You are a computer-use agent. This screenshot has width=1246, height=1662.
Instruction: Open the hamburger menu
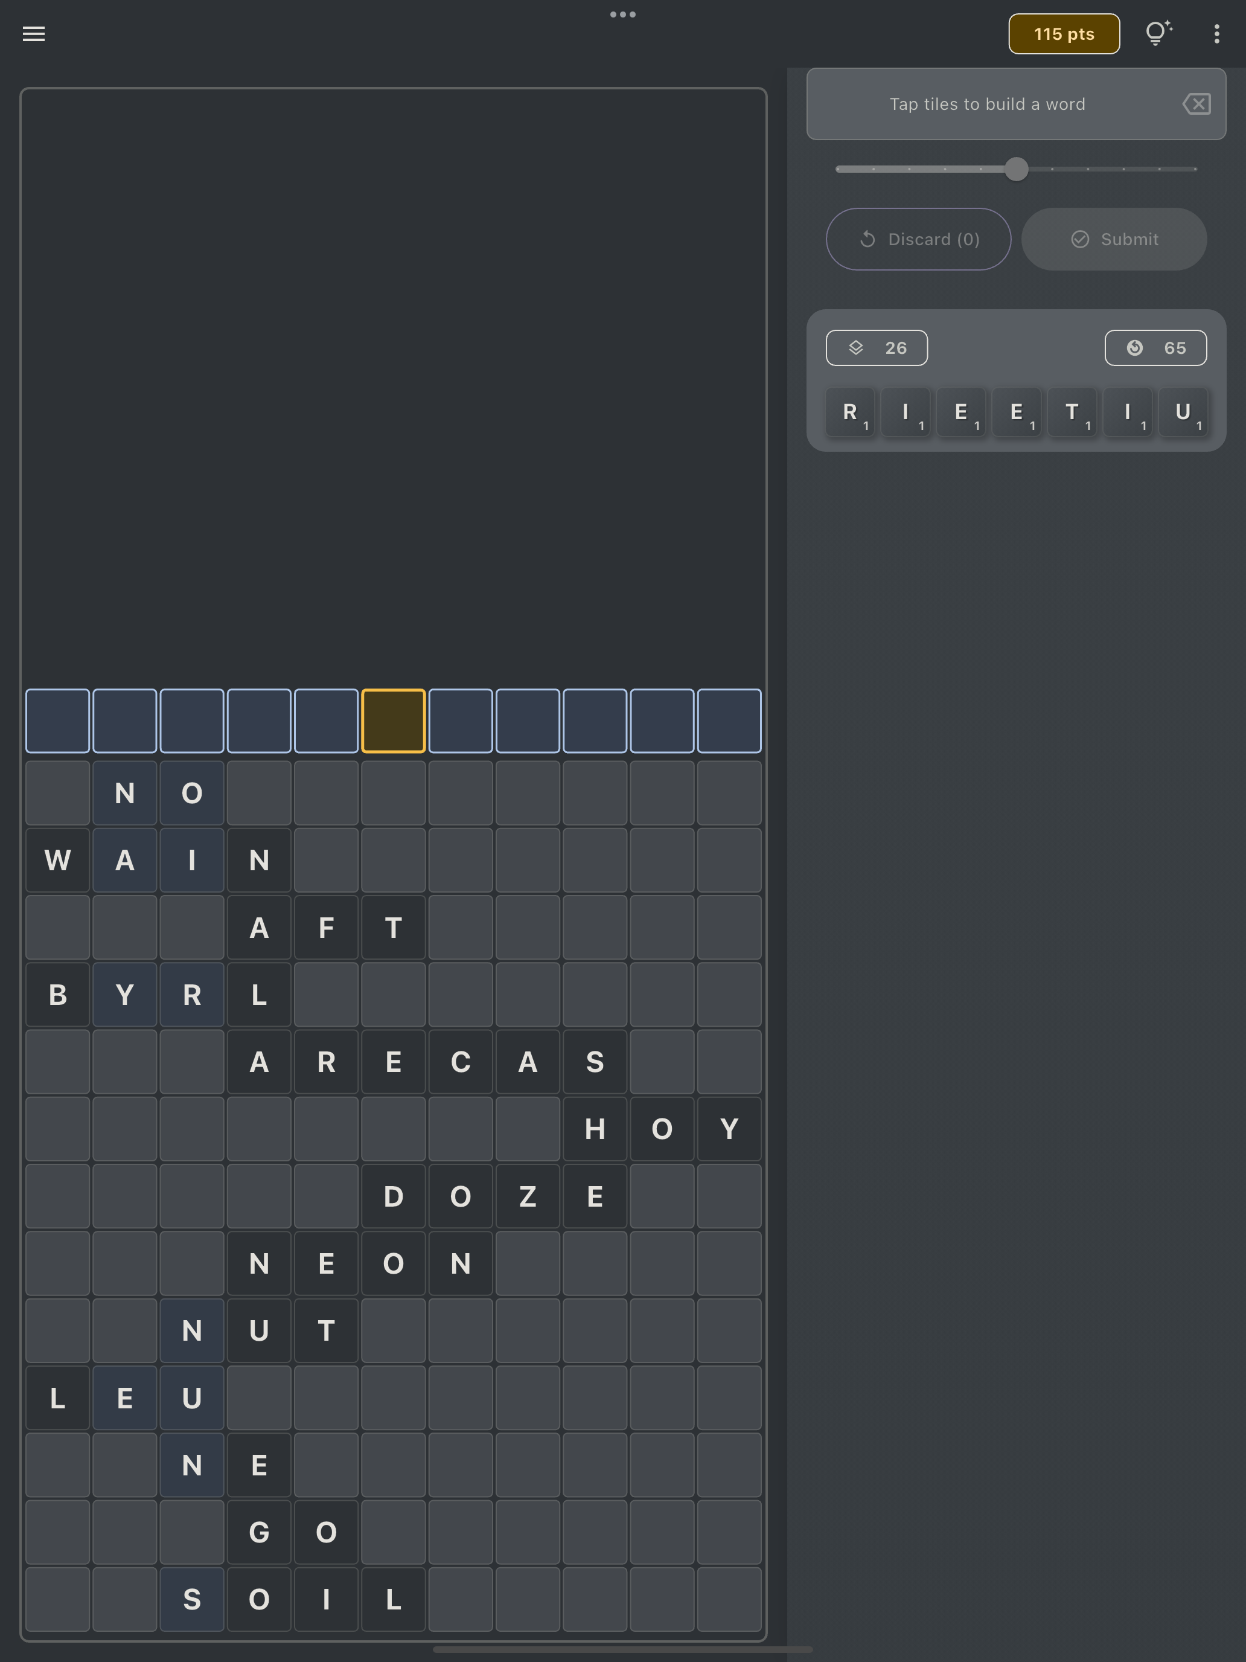click(34, 34)
